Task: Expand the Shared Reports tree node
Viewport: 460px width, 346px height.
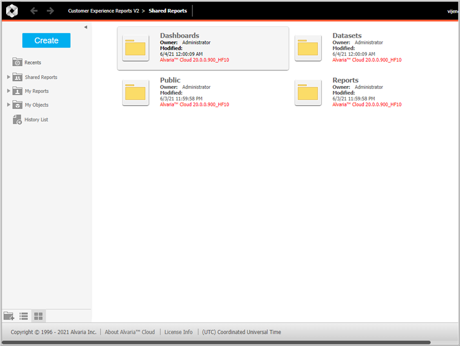Action: 8,77
